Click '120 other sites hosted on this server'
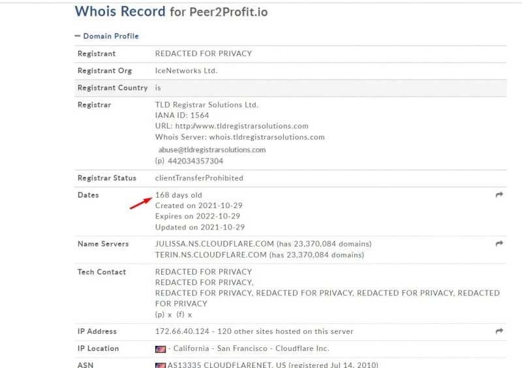The width and height of the screenshot is (522, 368). pos(285,331)
